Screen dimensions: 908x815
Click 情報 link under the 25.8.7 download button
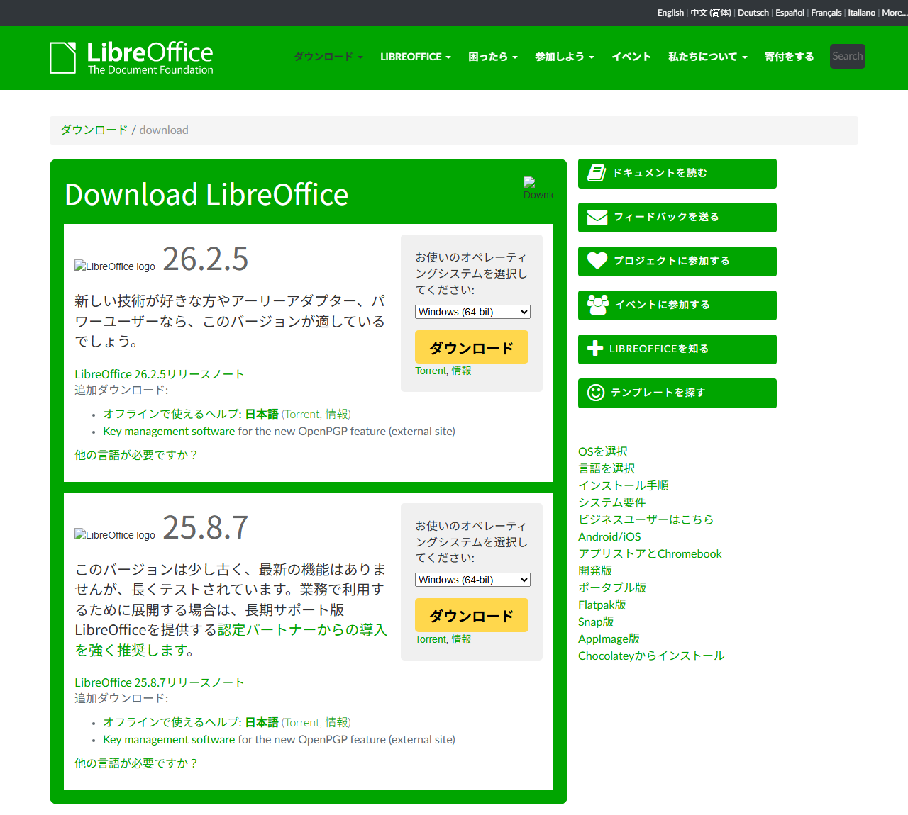pyautogui.click(x=461, y=639)
